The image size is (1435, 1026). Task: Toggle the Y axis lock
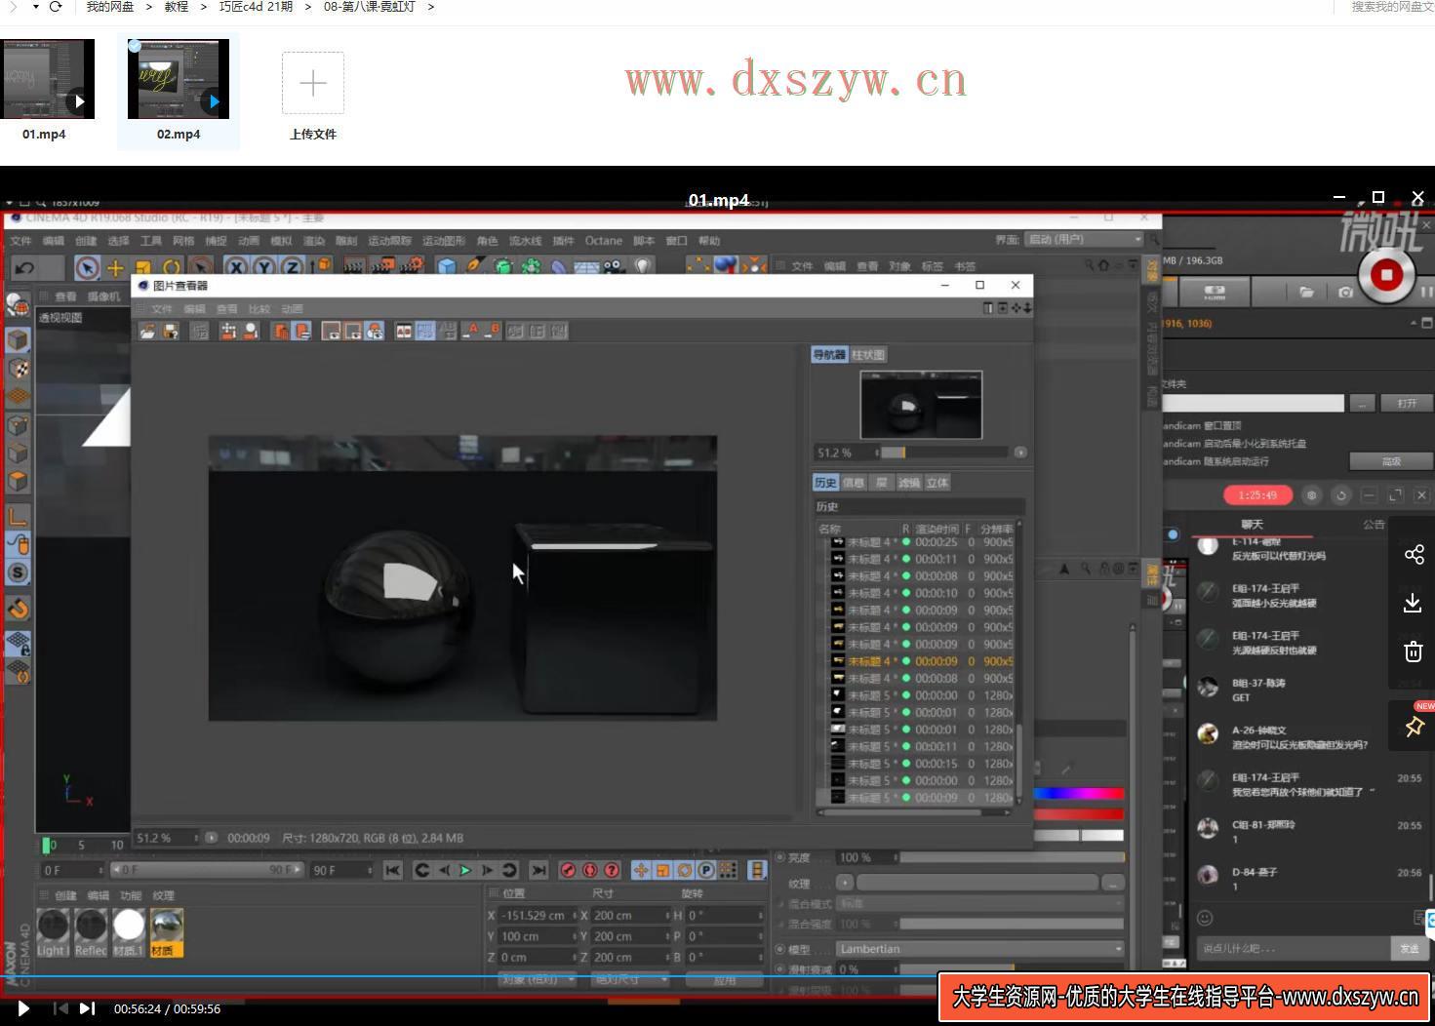coord(263,266)
